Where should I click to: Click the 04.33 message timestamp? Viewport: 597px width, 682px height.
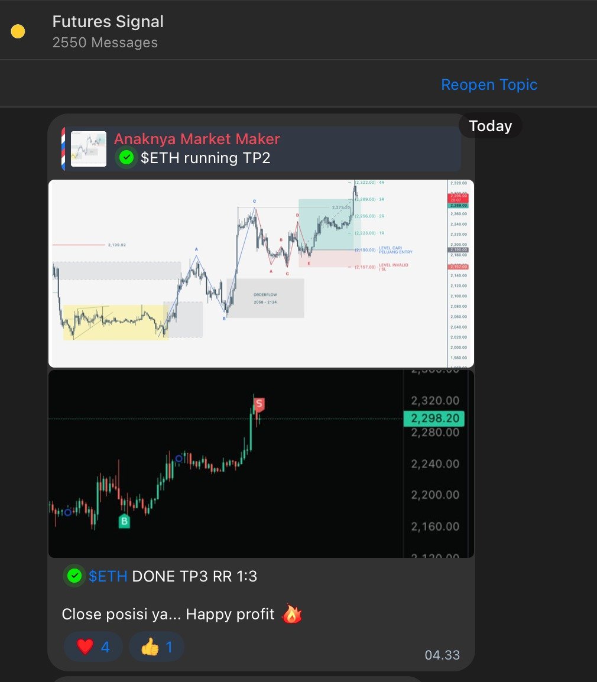442,655
